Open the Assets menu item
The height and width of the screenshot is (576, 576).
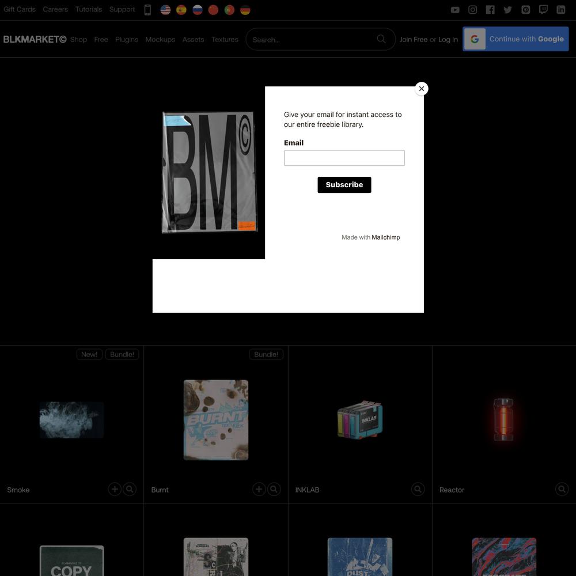(x=193, y=39)
